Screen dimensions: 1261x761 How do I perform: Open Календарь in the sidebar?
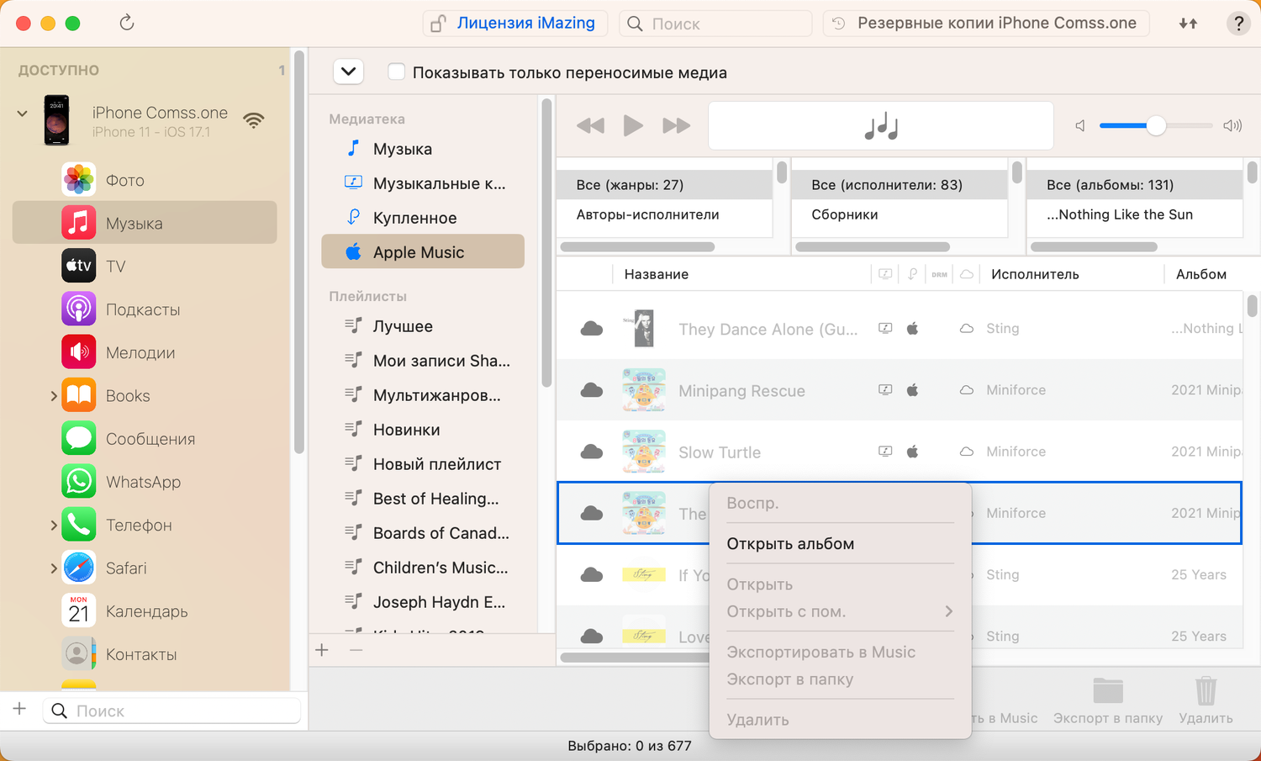(145, 611)
